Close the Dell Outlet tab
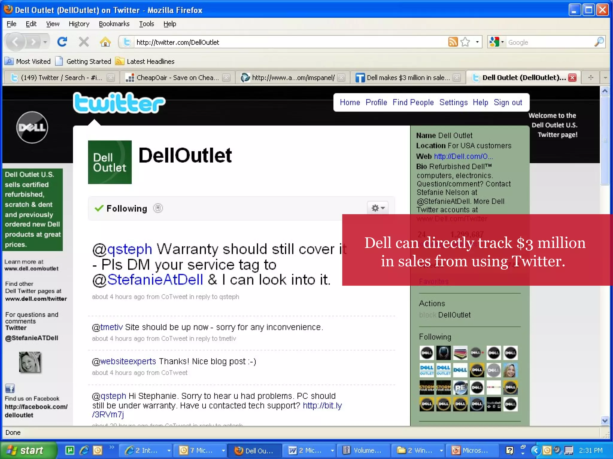The height and width of the screenshot is (459, 613). pyautogui.click(x=572, y=78)
